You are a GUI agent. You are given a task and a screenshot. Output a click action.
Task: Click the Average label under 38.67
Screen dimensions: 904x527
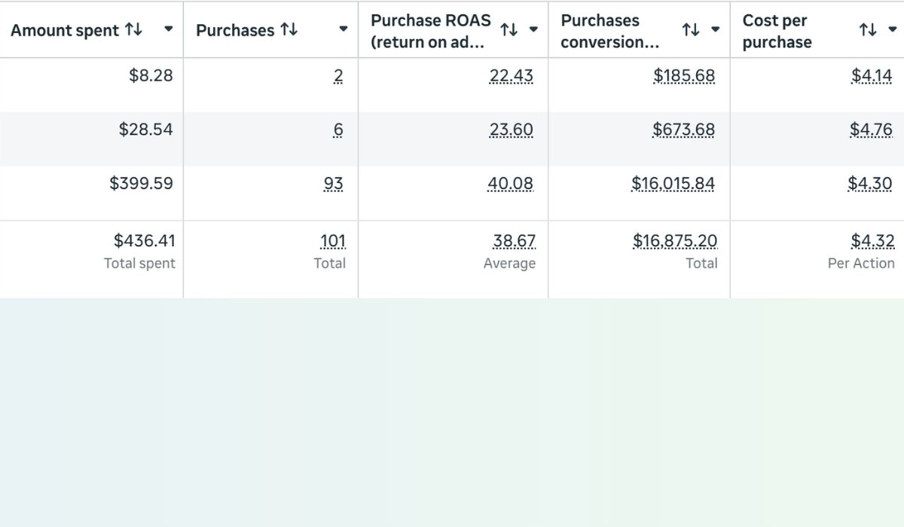pyautogui.click(x=509, y=263)
